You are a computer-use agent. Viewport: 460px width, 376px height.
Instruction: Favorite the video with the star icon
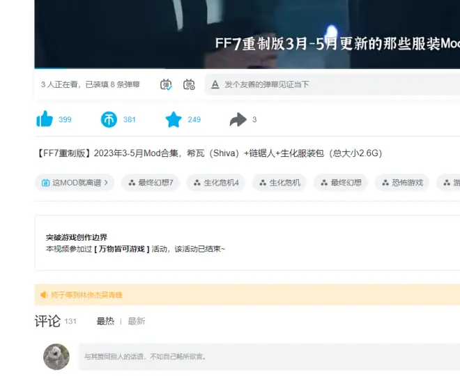point(174,119)
